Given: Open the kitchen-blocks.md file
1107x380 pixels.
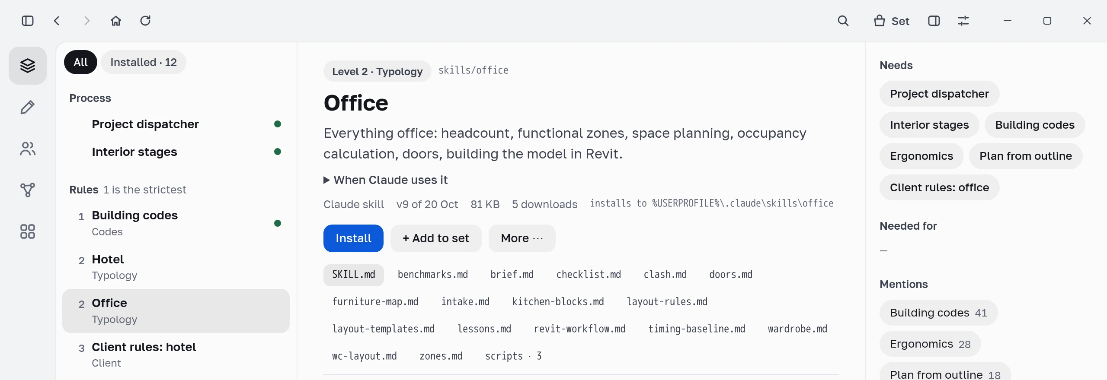Looking at the screenshot, I should (558, 302).
